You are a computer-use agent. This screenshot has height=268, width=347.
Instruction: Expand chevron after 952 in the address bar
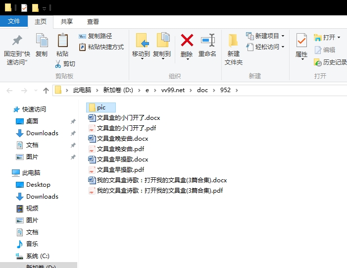click(x=237, y=90)
